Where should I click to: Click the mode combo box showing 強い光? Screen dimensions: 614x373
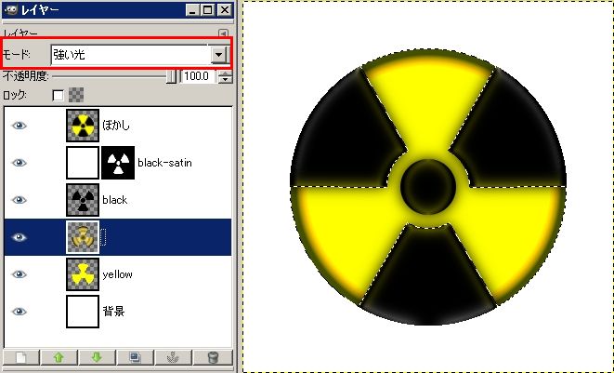139,55
